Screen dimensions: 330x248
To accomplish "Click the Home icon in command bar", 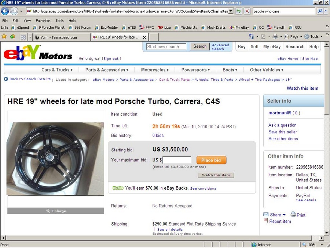I will click(x=251, y=37).
